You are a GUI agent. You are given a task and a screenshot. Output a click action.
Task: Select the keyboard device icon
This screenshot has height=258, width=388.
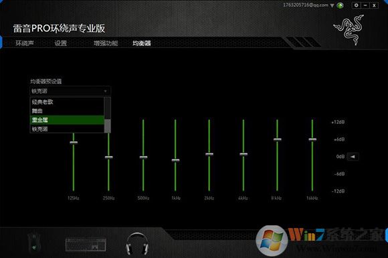[x=86, y=245]
